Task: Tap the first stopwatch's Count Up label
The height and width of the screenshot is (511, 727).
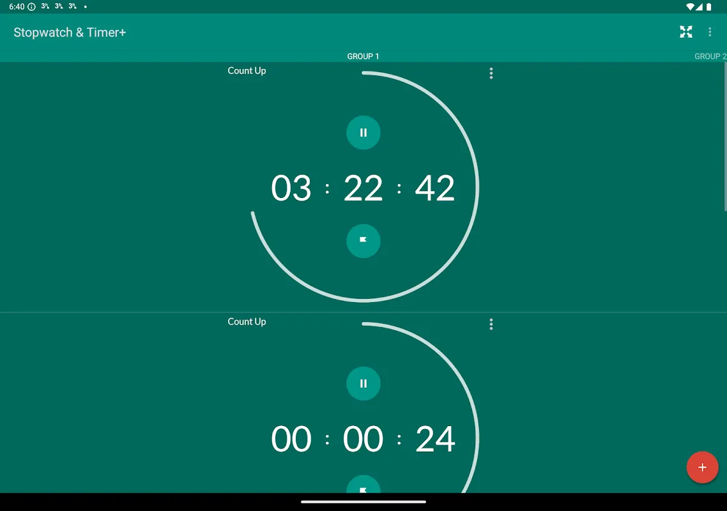Action: pyautogui.click(x=247, y=71)
